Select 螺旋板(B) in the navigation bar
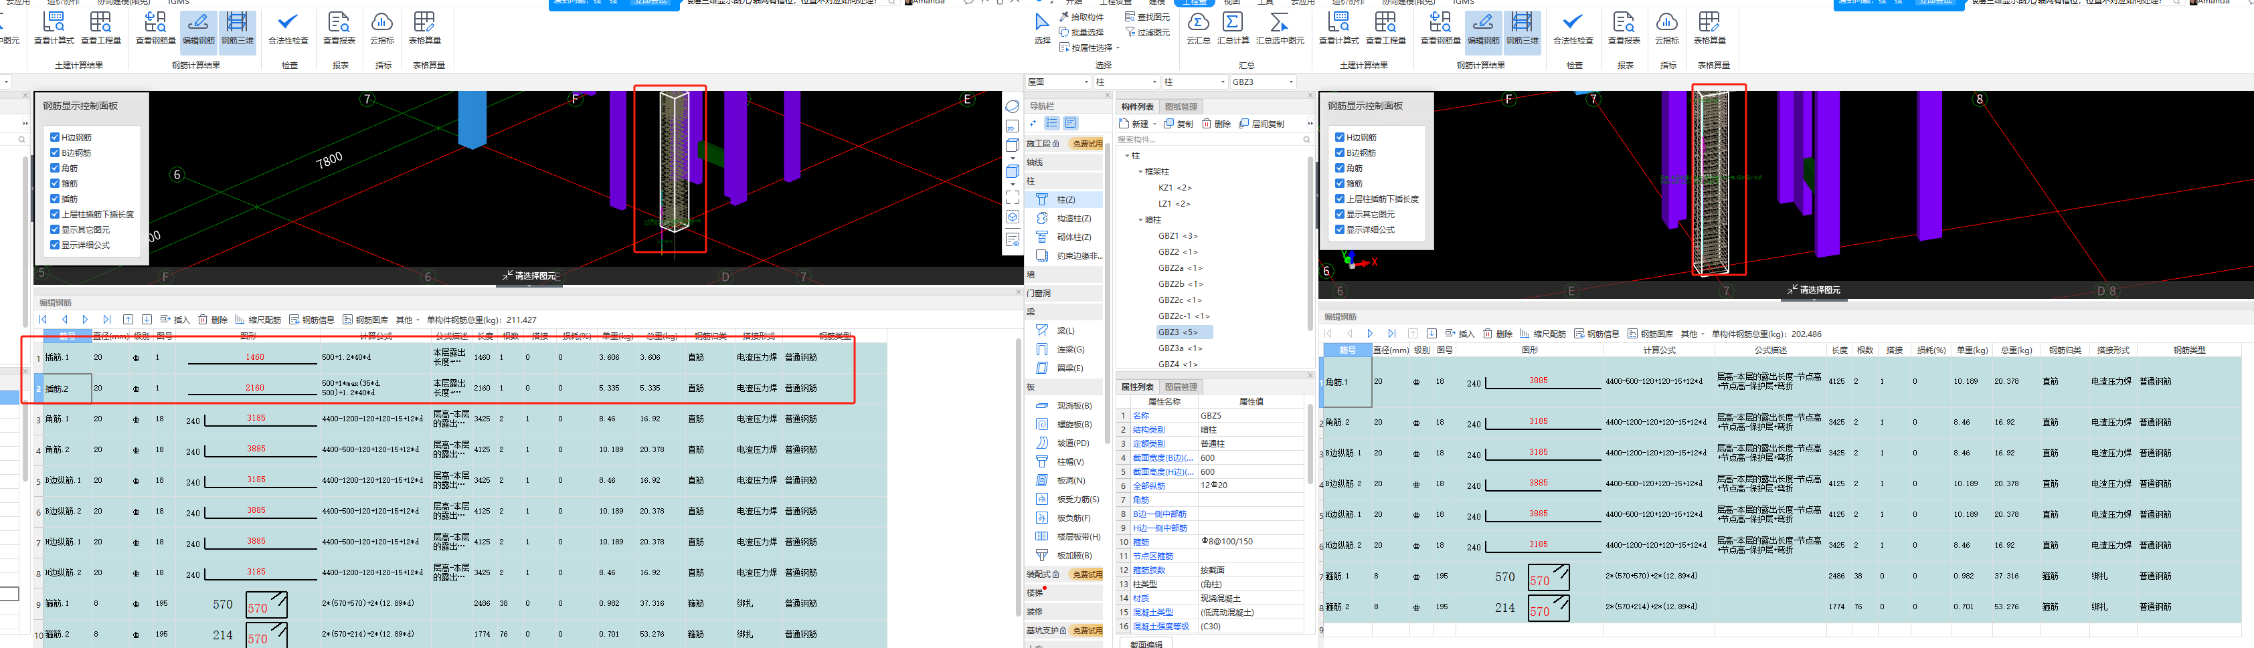The image size is (2254, 648). tap(1064, 424)
